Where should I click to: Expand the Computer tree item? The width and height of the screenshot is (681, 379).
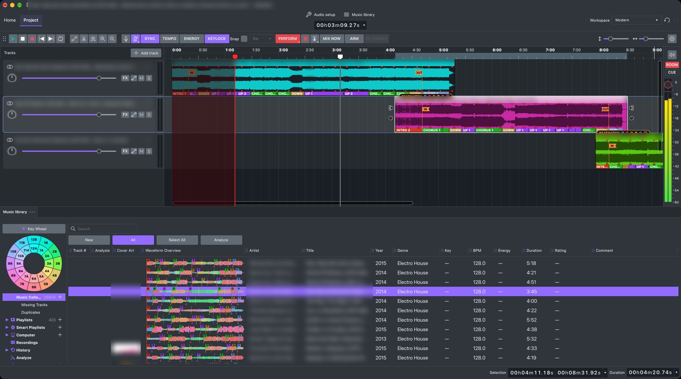(7, 335)
